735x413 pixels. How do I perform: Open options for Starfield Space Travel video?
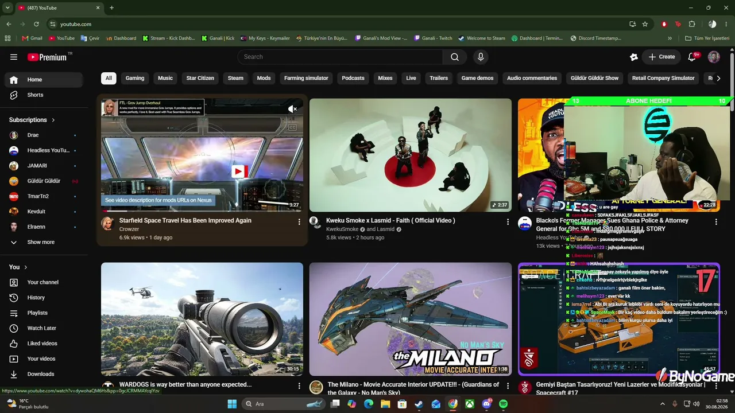pyautogui.click(x=299, y=221)
